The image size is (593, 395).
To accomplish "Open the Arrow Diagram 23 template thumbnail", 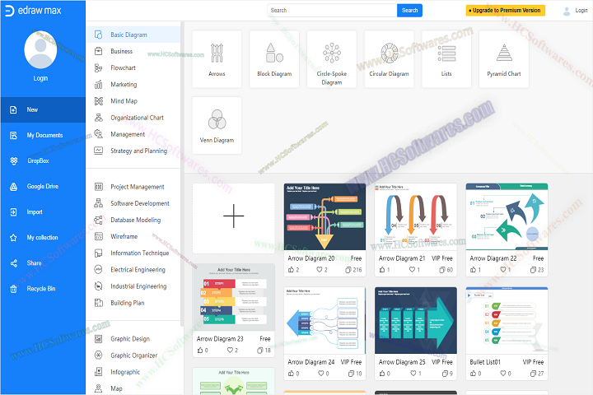I will click(234, 297).
